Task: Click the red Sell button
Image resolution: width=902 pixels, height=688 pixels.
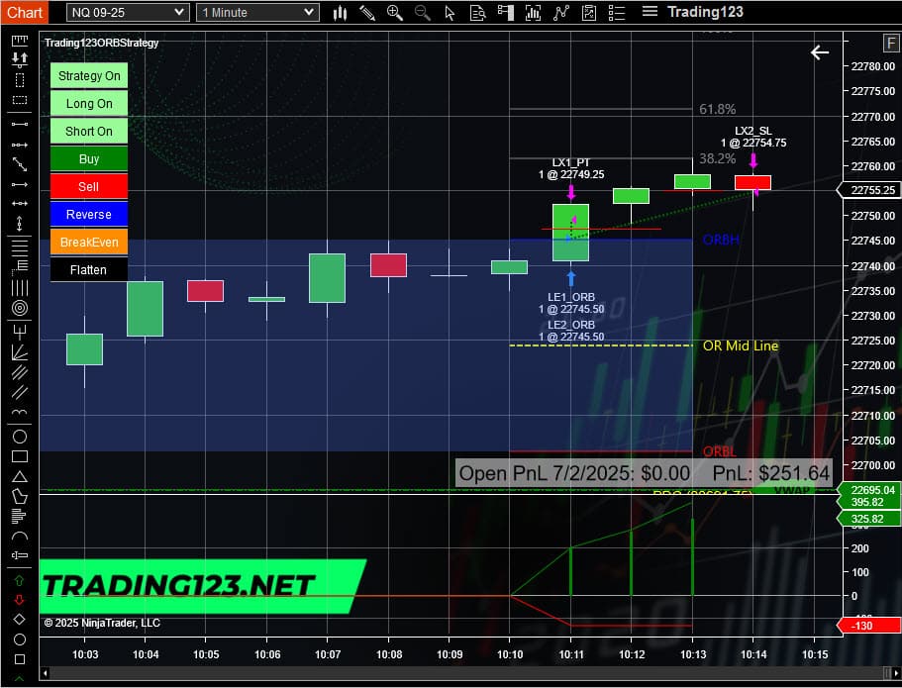Action: (89, 186)
